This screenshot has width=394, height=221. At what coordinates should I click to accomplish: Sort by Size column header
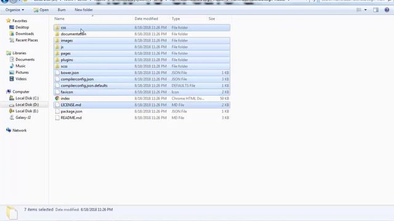coord(212,18)
